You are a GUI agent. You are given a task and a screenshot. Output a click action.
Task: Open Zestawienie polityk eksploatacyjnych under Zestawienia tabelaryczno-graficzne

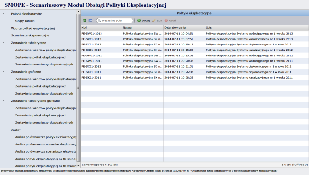(41, 115)
